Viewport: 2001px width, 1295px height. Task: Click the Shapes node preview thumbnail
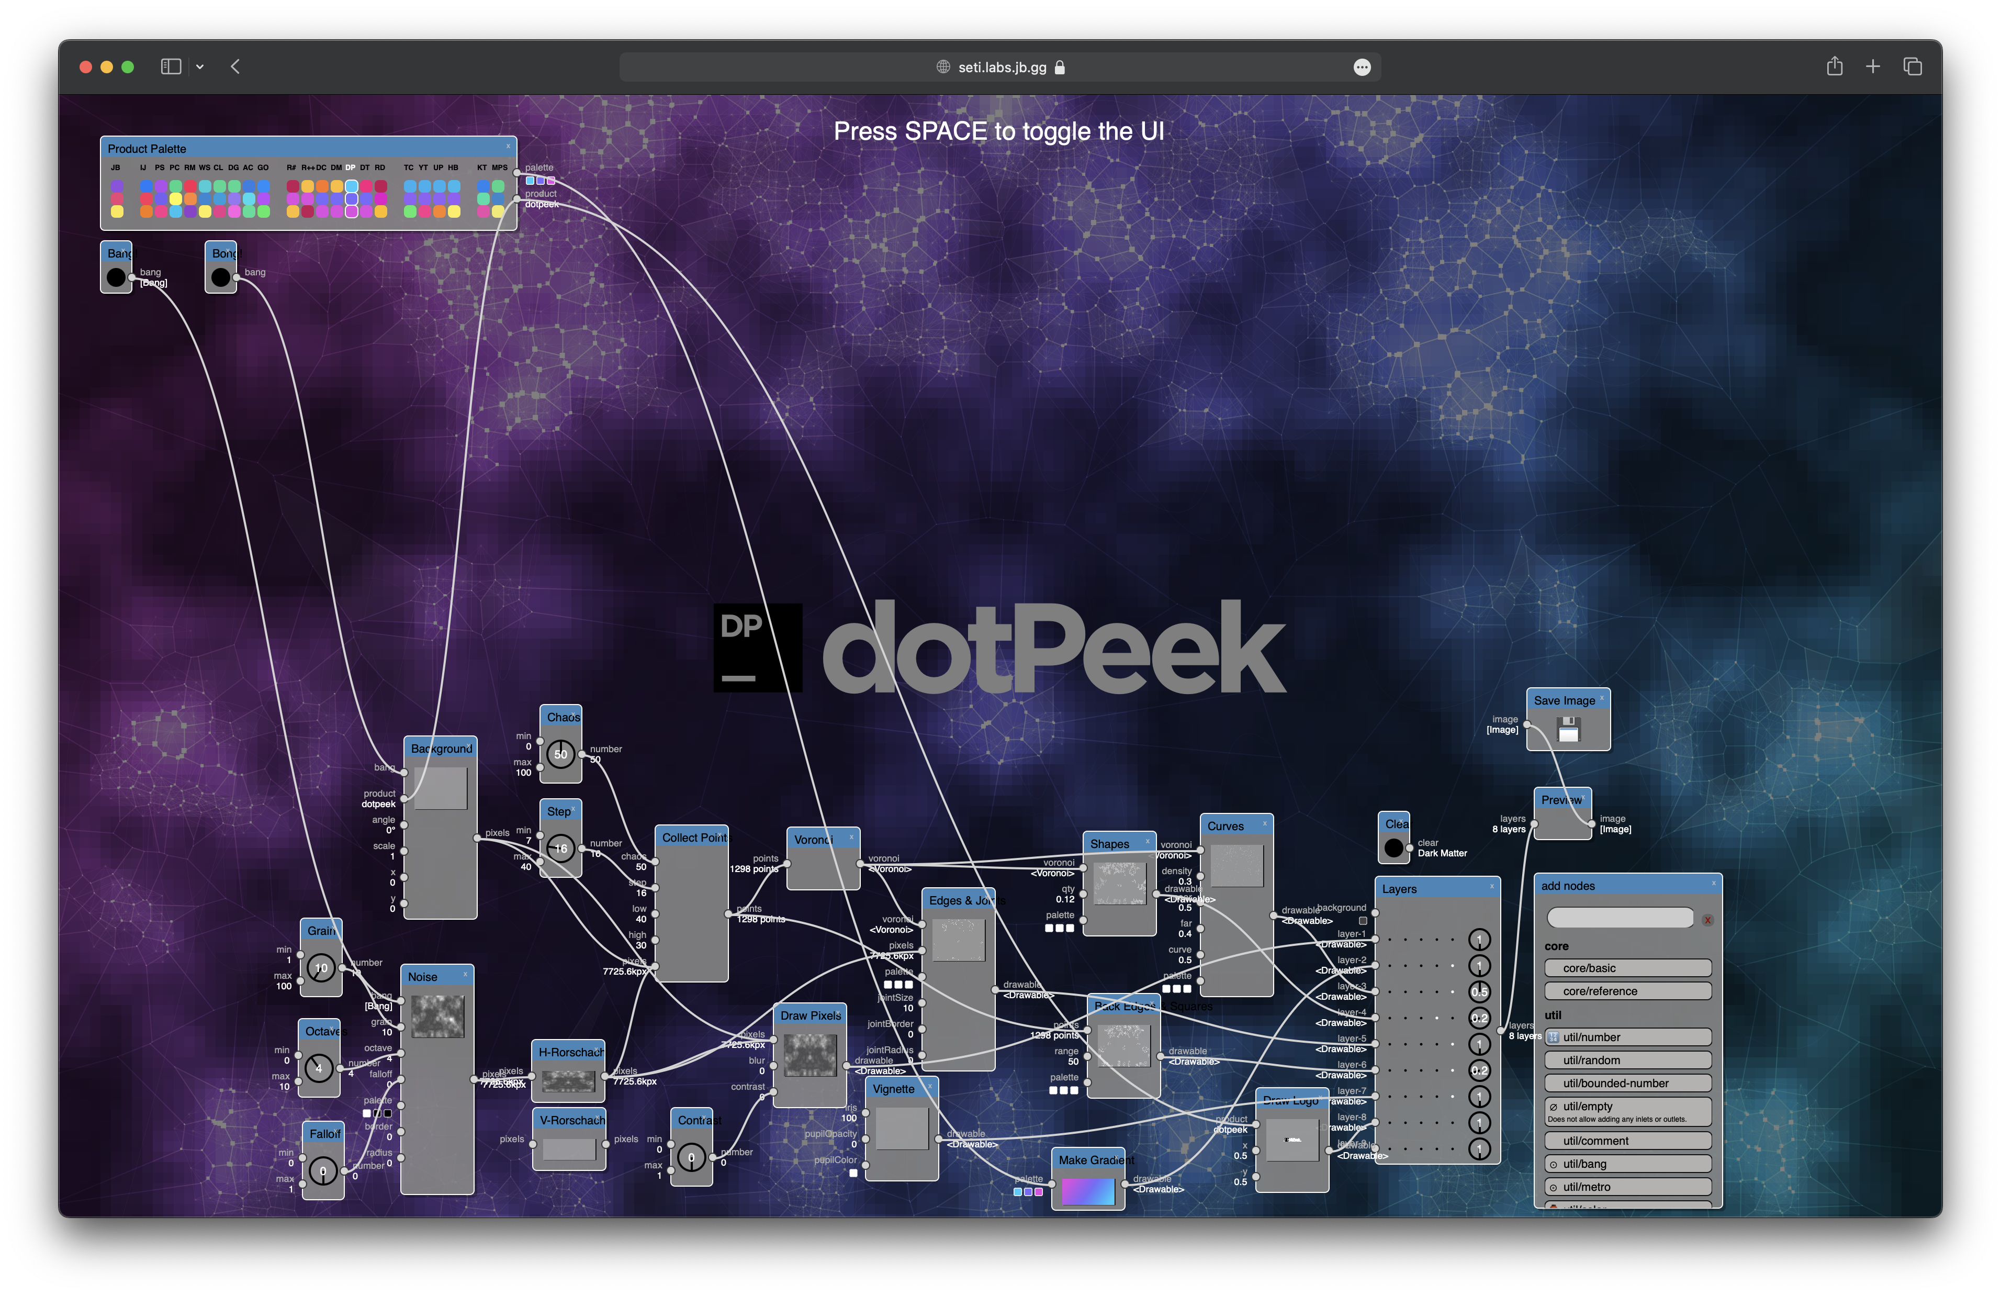pyautogui.click(x=1119, y=883)
